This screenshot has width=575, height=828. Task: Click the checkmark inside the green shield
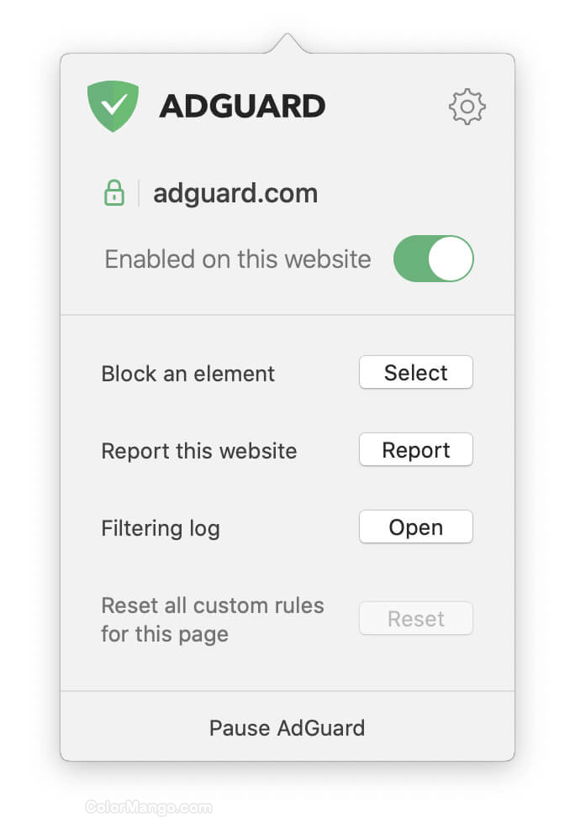tap(113, 104)
